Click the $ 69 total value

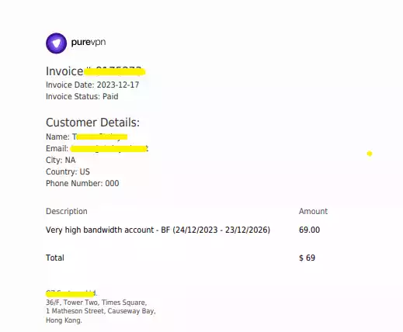click(307, 258)
